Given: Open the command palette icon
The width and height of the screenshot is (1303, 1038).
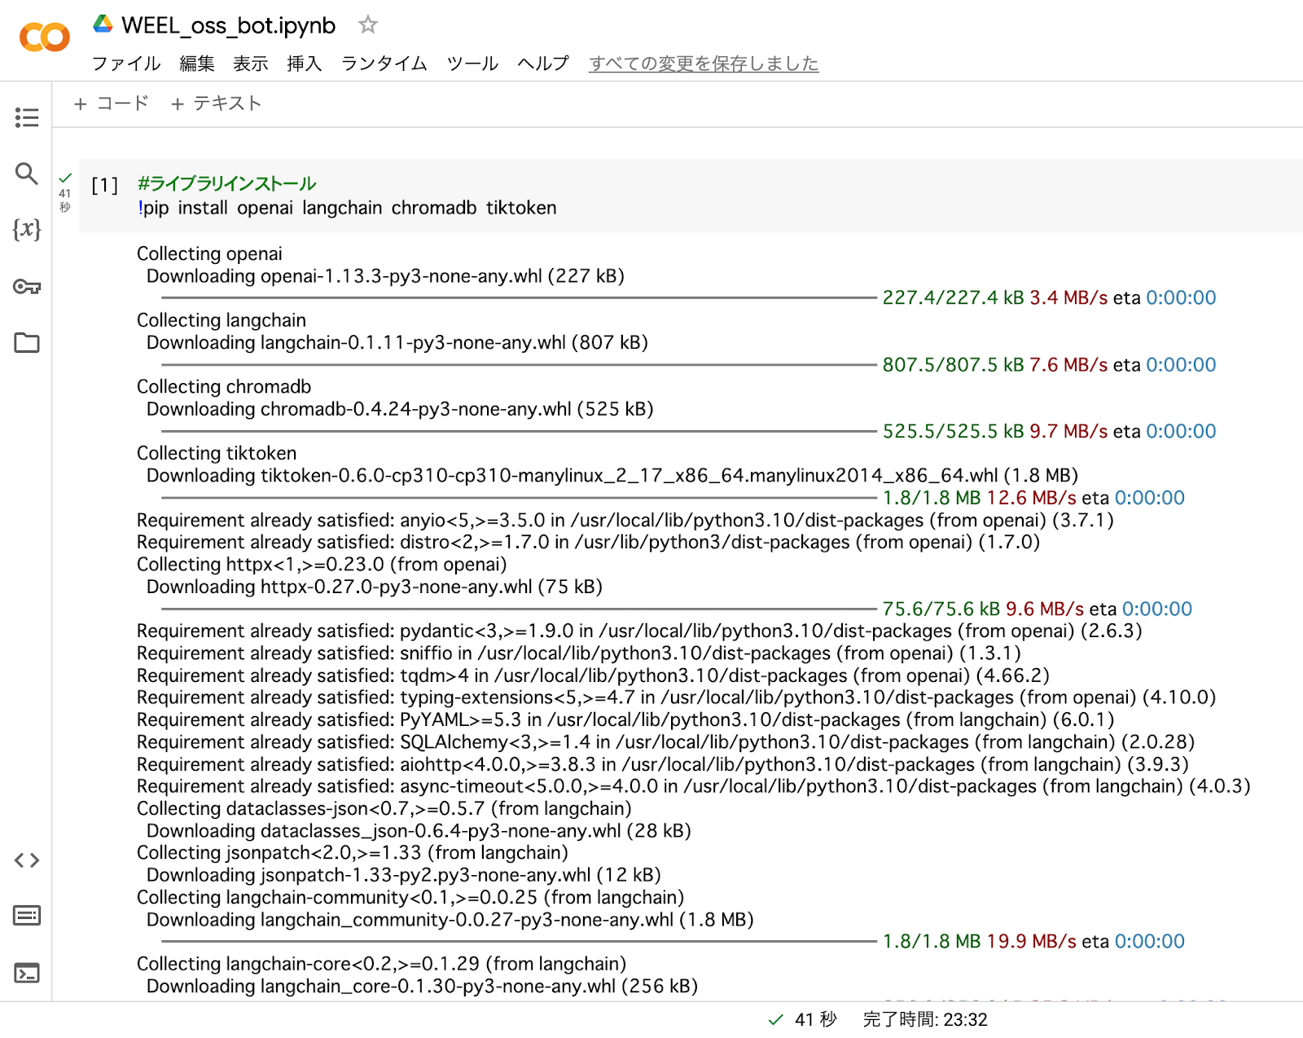Looking at the screenshot, I should pos(27,916).
